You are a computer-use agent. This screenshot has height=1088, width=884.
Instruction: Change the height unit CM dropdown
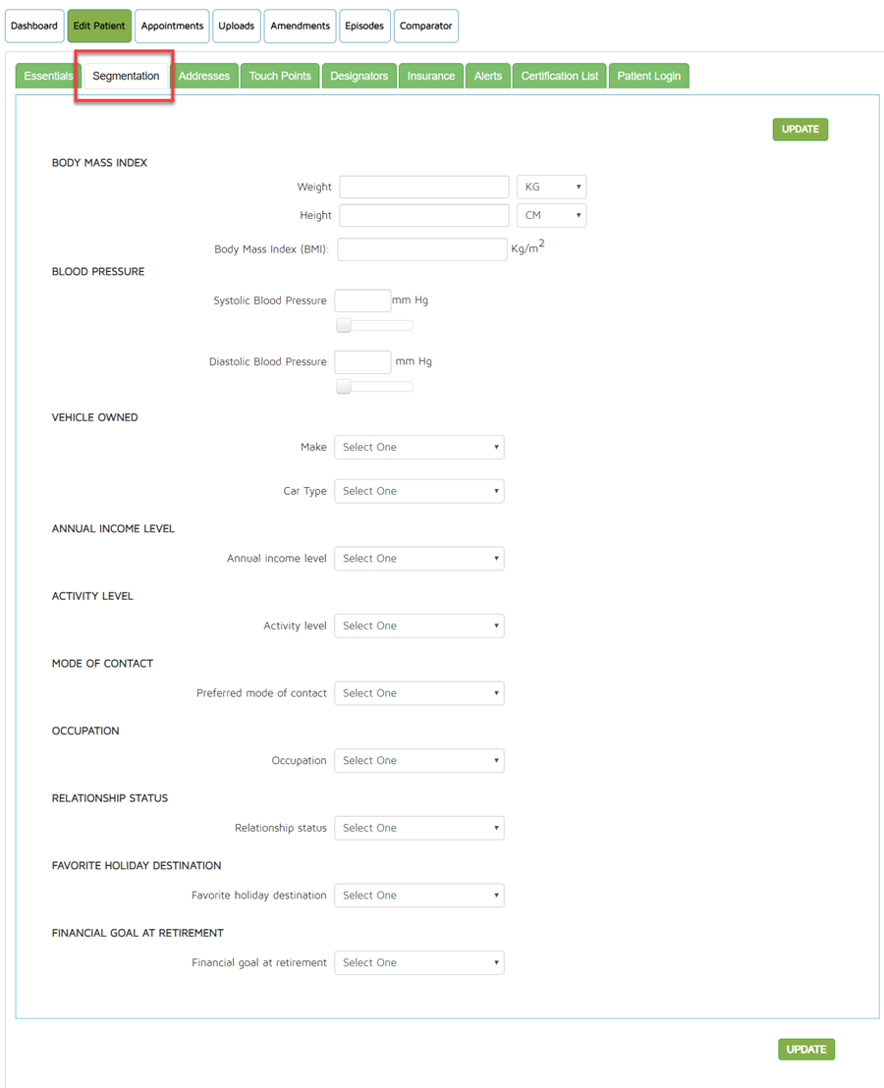pyautogui.click(x=551, y=215)
